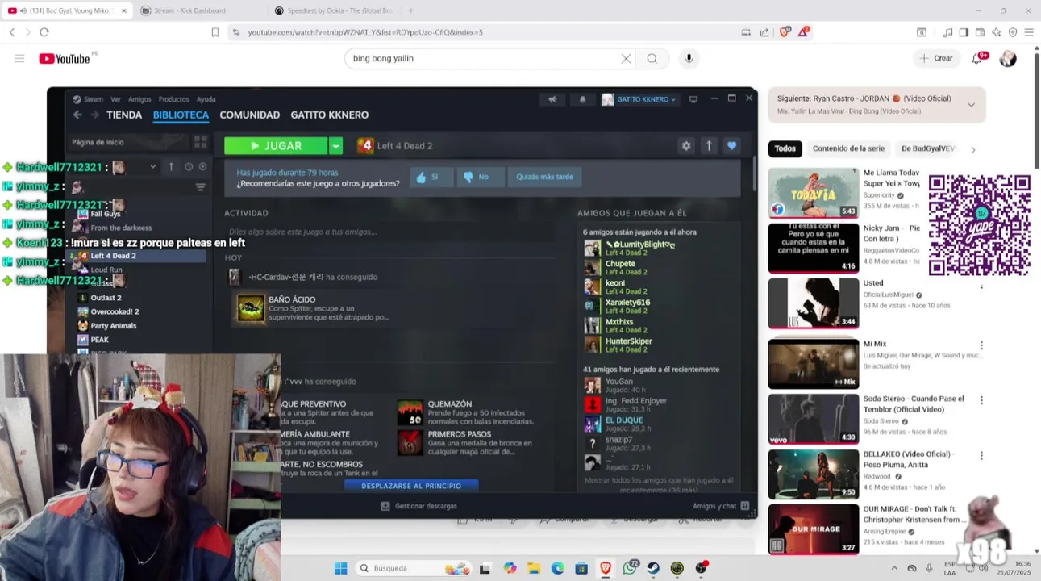Click the upward arrow info icon in Steam
The image size is (1041, 581).
tap(709, 146)
